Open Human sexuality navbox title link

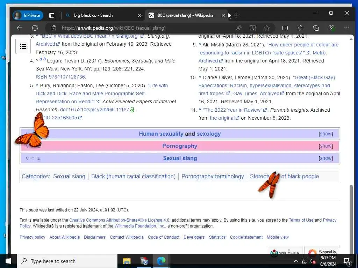pos(161,134)
